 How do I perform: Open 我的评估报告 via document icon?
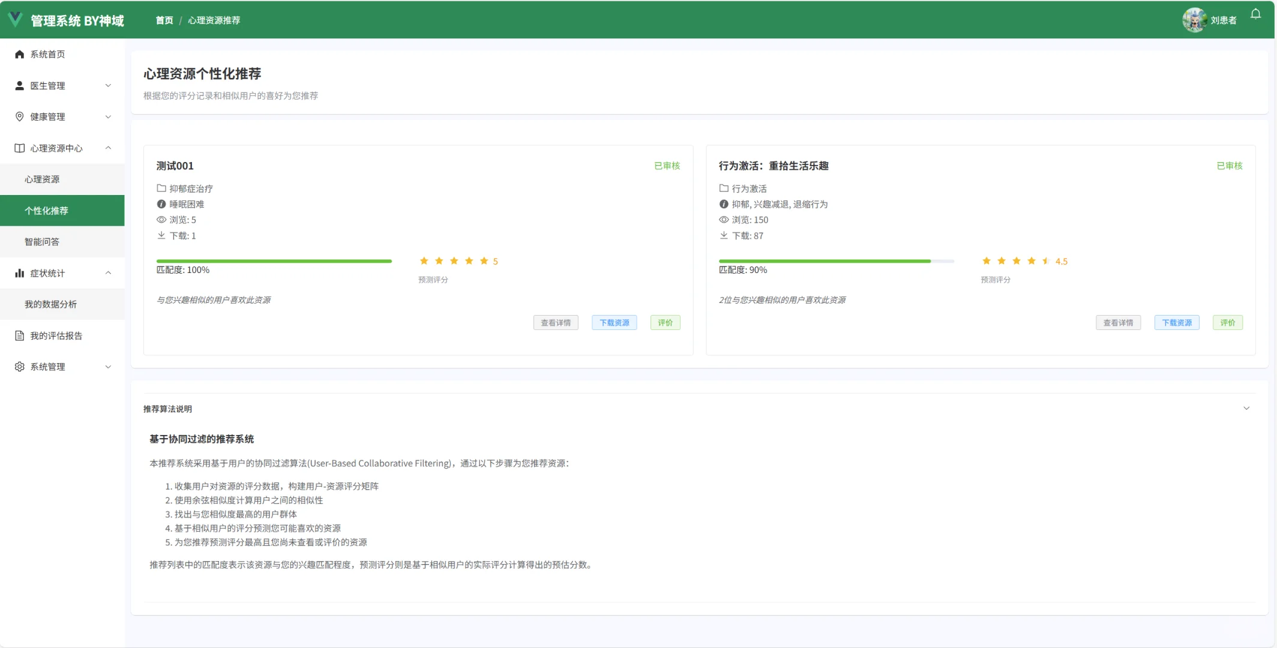pyautogui.click(x=19, y=335)
